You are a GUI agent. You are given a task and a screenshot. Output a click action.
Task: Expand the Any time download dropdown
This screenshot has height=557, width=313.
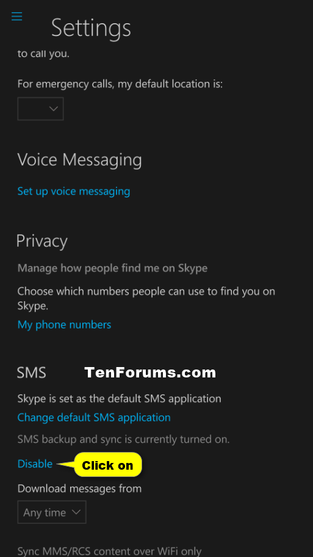tap(52, 512)
